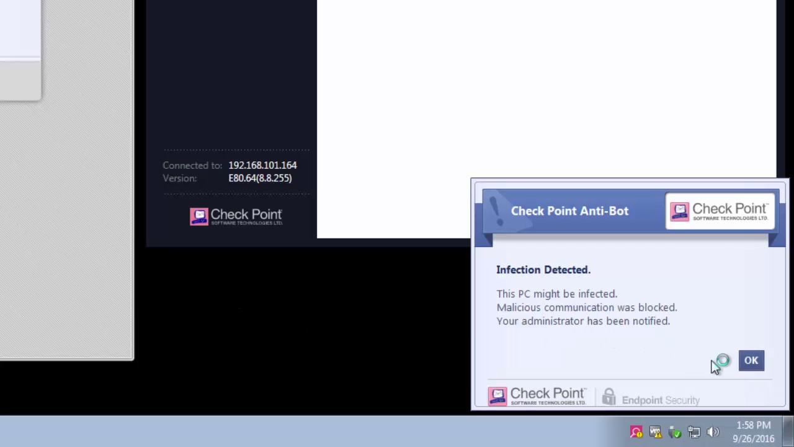Click the "This PC might be infected." line

coord(557,294)
